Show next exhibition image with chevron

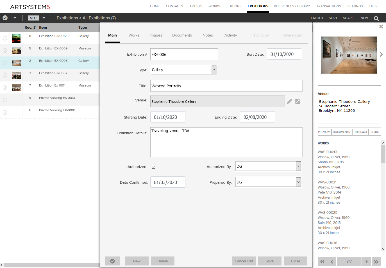[381, 54]
